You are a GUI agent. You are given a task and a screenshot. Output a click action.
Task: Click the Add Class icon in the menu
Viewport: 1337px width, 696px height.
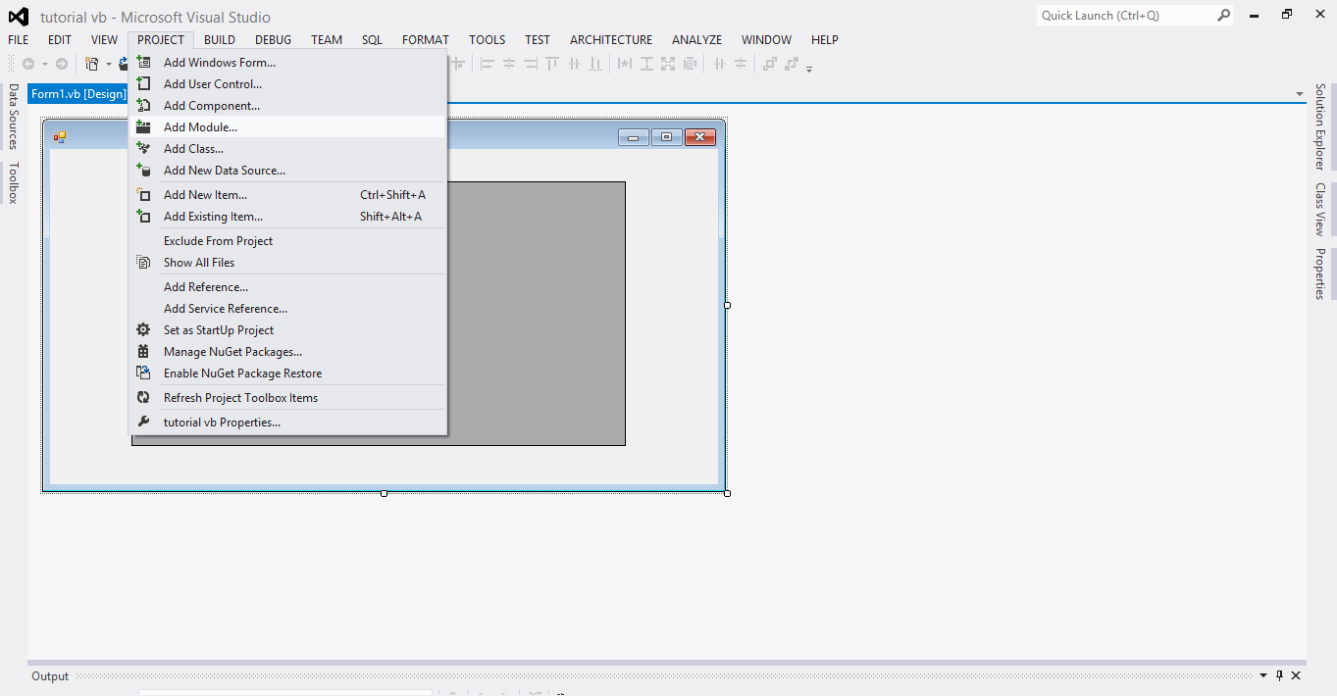[x=143, y=148]
